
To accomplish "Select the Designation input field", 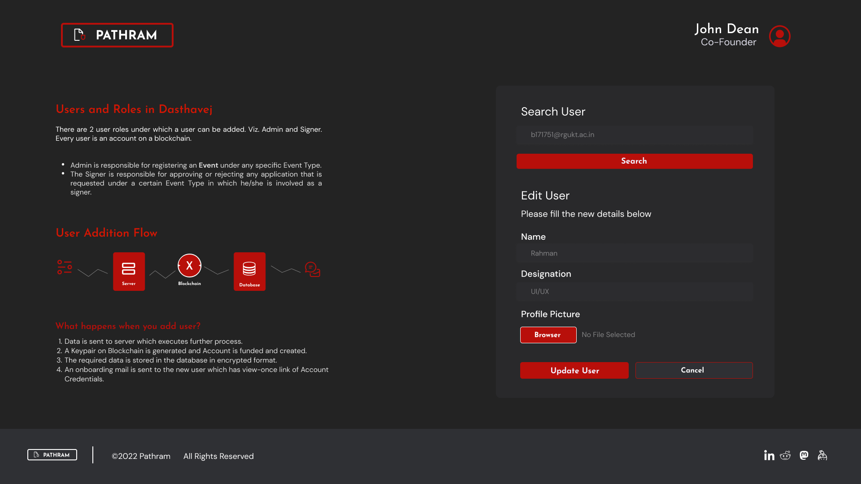I will point(634,291).
